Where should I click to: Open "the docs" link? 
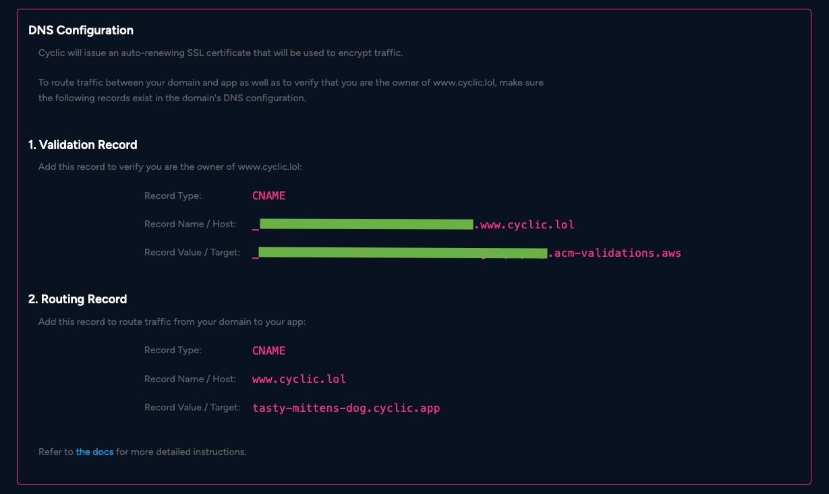point(94,452)
